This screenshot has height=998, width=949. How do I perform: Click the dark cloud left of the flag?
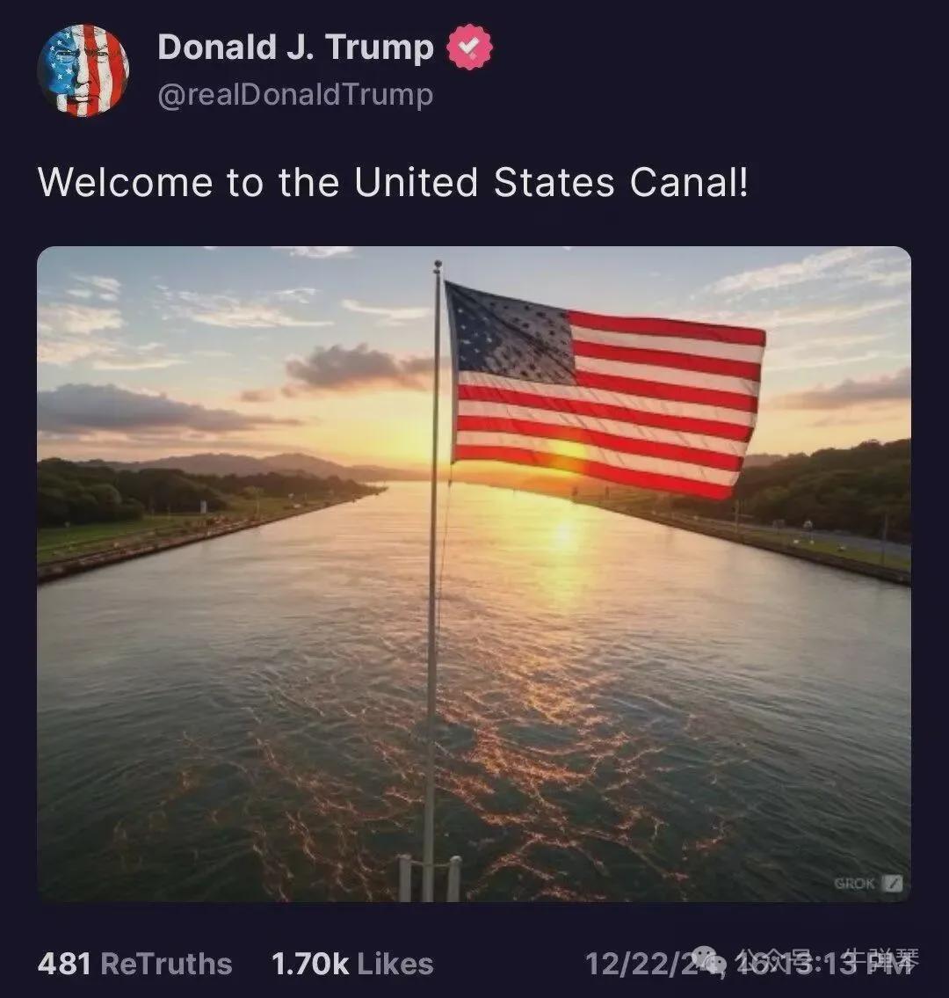pyautogui.click(x=360, y=369)
